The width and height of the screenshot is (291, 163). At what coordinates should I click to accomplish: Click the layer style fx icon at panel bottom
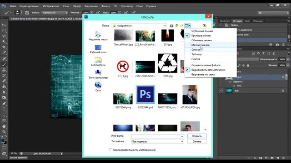click(x=255, y=158)
